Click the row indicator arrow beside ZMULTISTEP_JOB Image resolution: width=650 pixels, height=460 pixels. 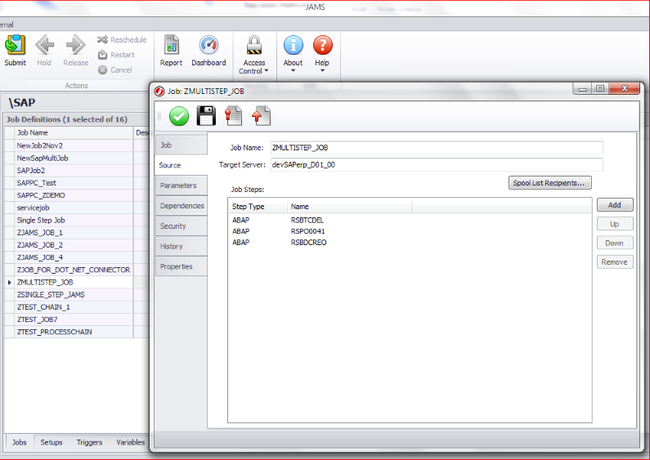point(10,282)
